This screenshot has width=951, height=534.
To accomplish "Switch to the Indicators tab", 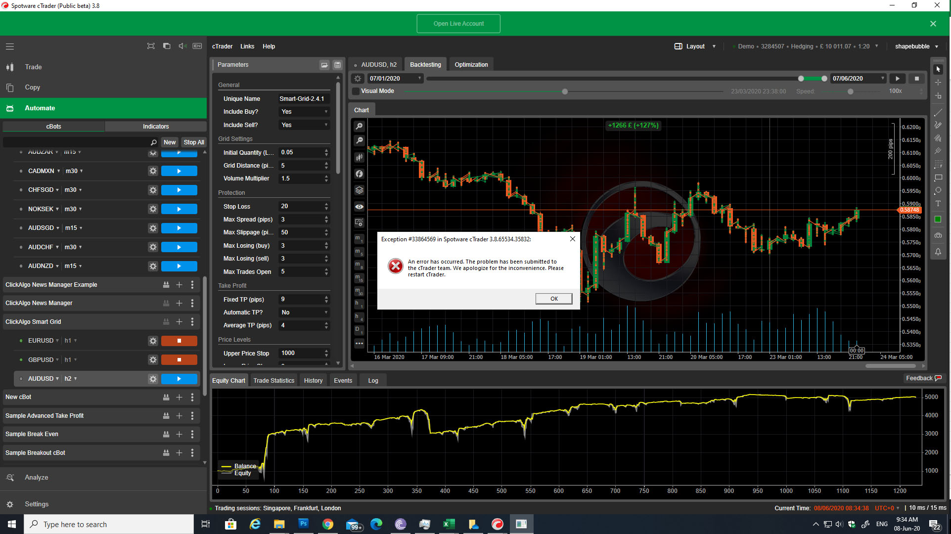I will (x=156, y=127).
